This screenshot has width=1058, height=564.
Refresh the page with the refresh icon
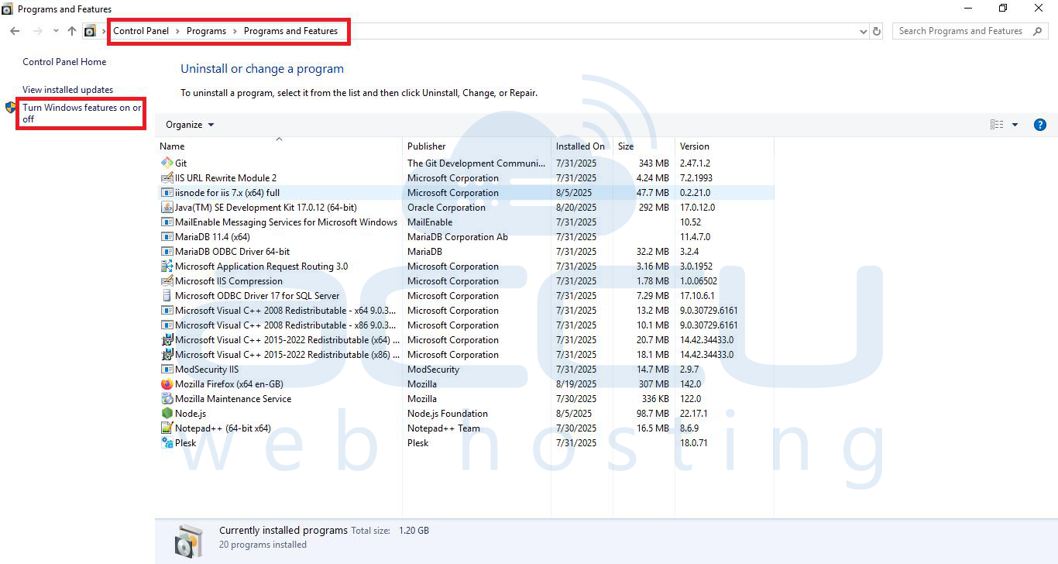(876, 31)
